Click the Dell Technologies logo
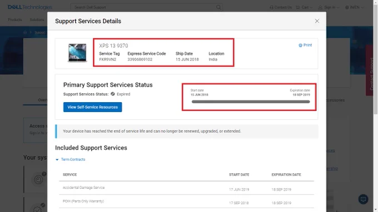This screenshot has height=212, width=378. click(30, 7)
